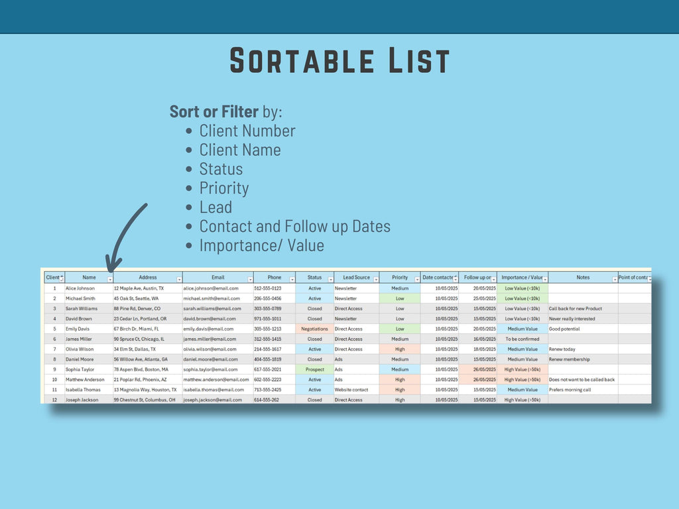Click the Lead Source filter arrow
The height and width of the screenshot is (509, 679).
coord(376,280)
